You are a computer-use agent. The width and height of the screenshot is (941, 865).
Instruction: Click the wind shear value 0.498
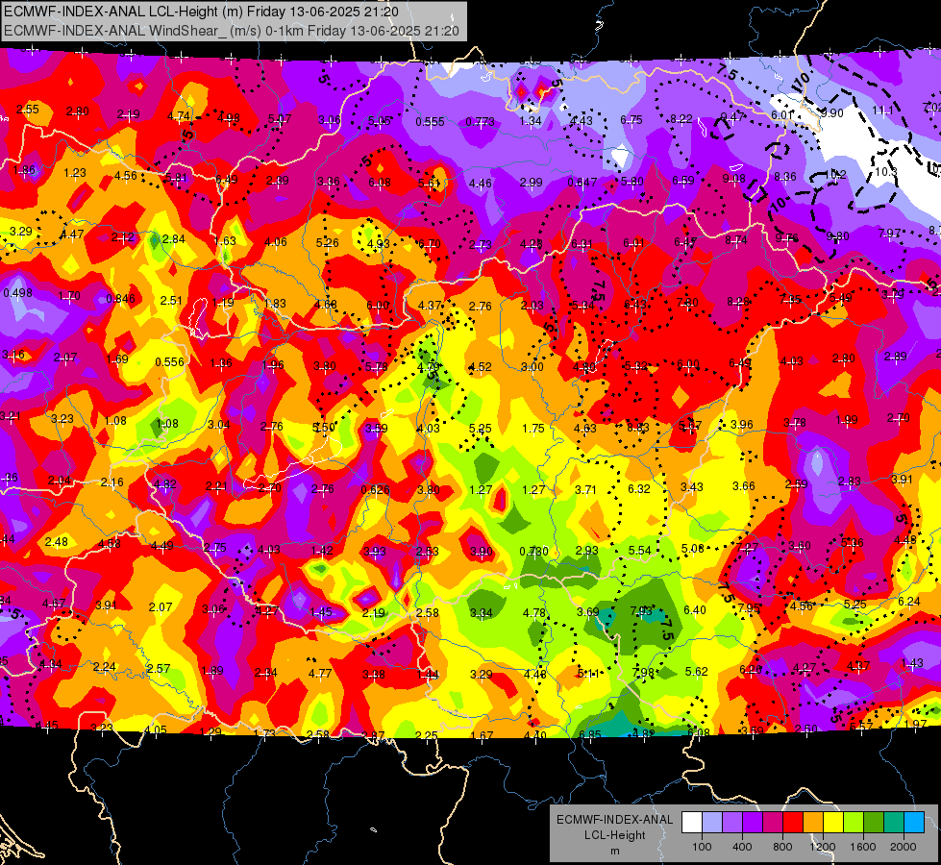[17, 293]
